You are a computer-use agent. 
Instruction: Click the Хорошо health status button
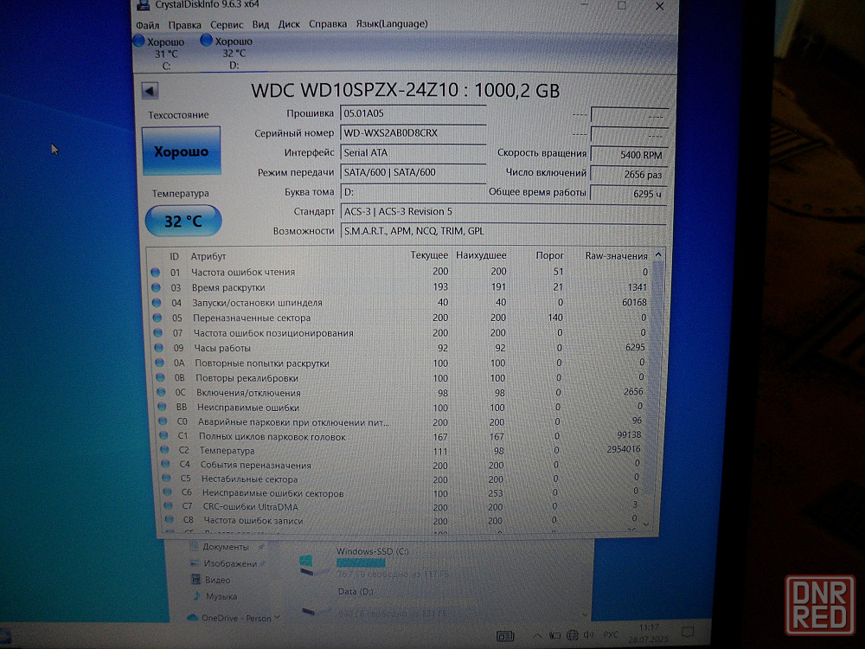[182, 151]
